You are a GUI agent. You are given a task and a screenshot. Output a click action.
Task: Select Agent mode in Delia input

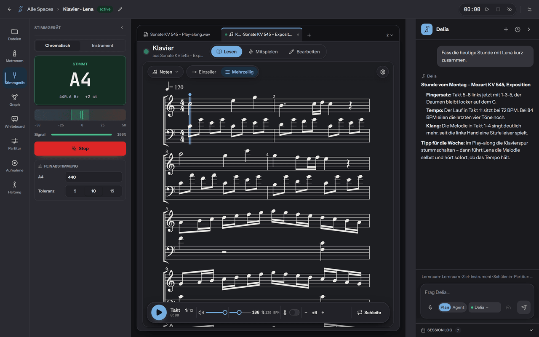click(x=458, y=308)
